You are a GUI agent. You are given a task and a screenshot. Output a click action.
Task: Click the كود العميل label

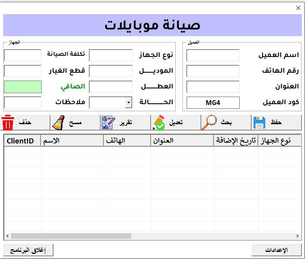pyautogui.click(x=281, y=102)
